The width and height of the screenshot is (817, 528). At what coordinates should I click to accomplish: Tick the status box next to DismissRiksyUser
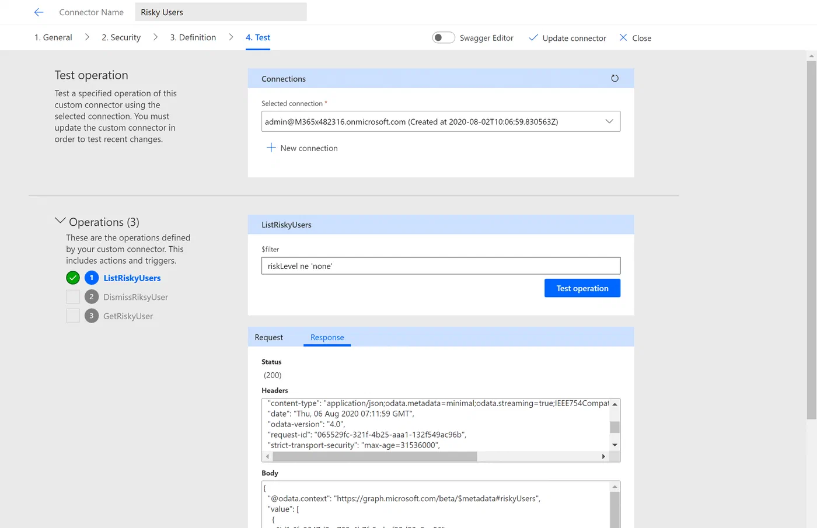click(73, 297)
